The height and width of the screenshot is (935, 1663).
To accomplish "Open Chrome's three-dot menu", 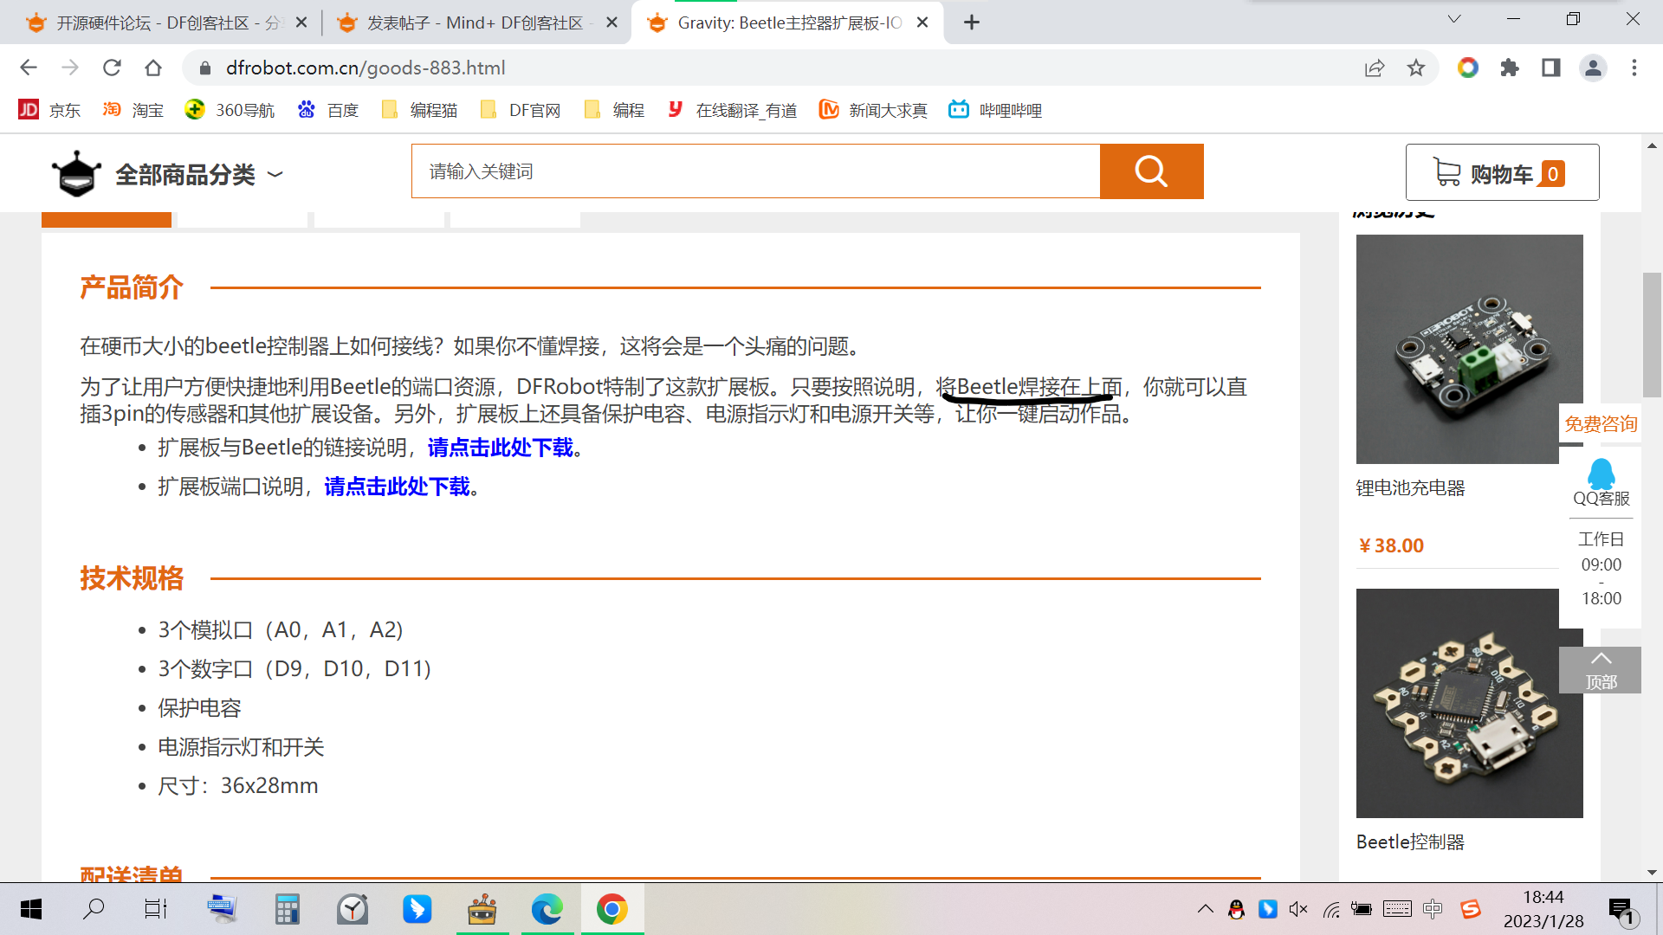I will coord(1634,68).
